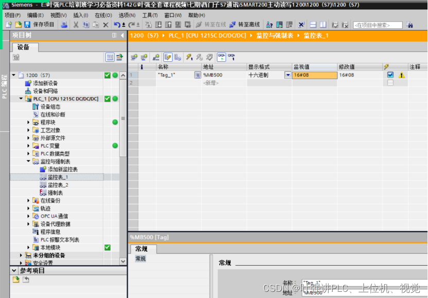
Task: Click the Cut scissors icon
Action: pos(76,25)
